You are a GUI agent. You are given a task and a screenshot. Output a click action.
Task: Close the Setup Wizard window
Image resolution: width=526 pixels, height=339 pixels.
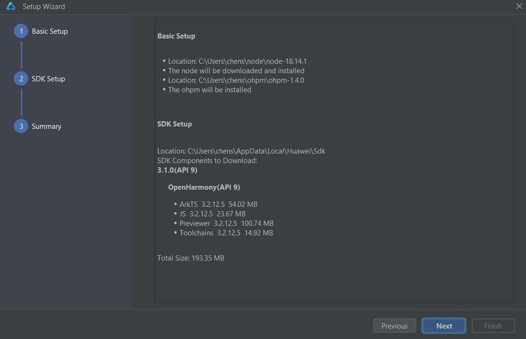pyautogui.click(x=519, y=6)
